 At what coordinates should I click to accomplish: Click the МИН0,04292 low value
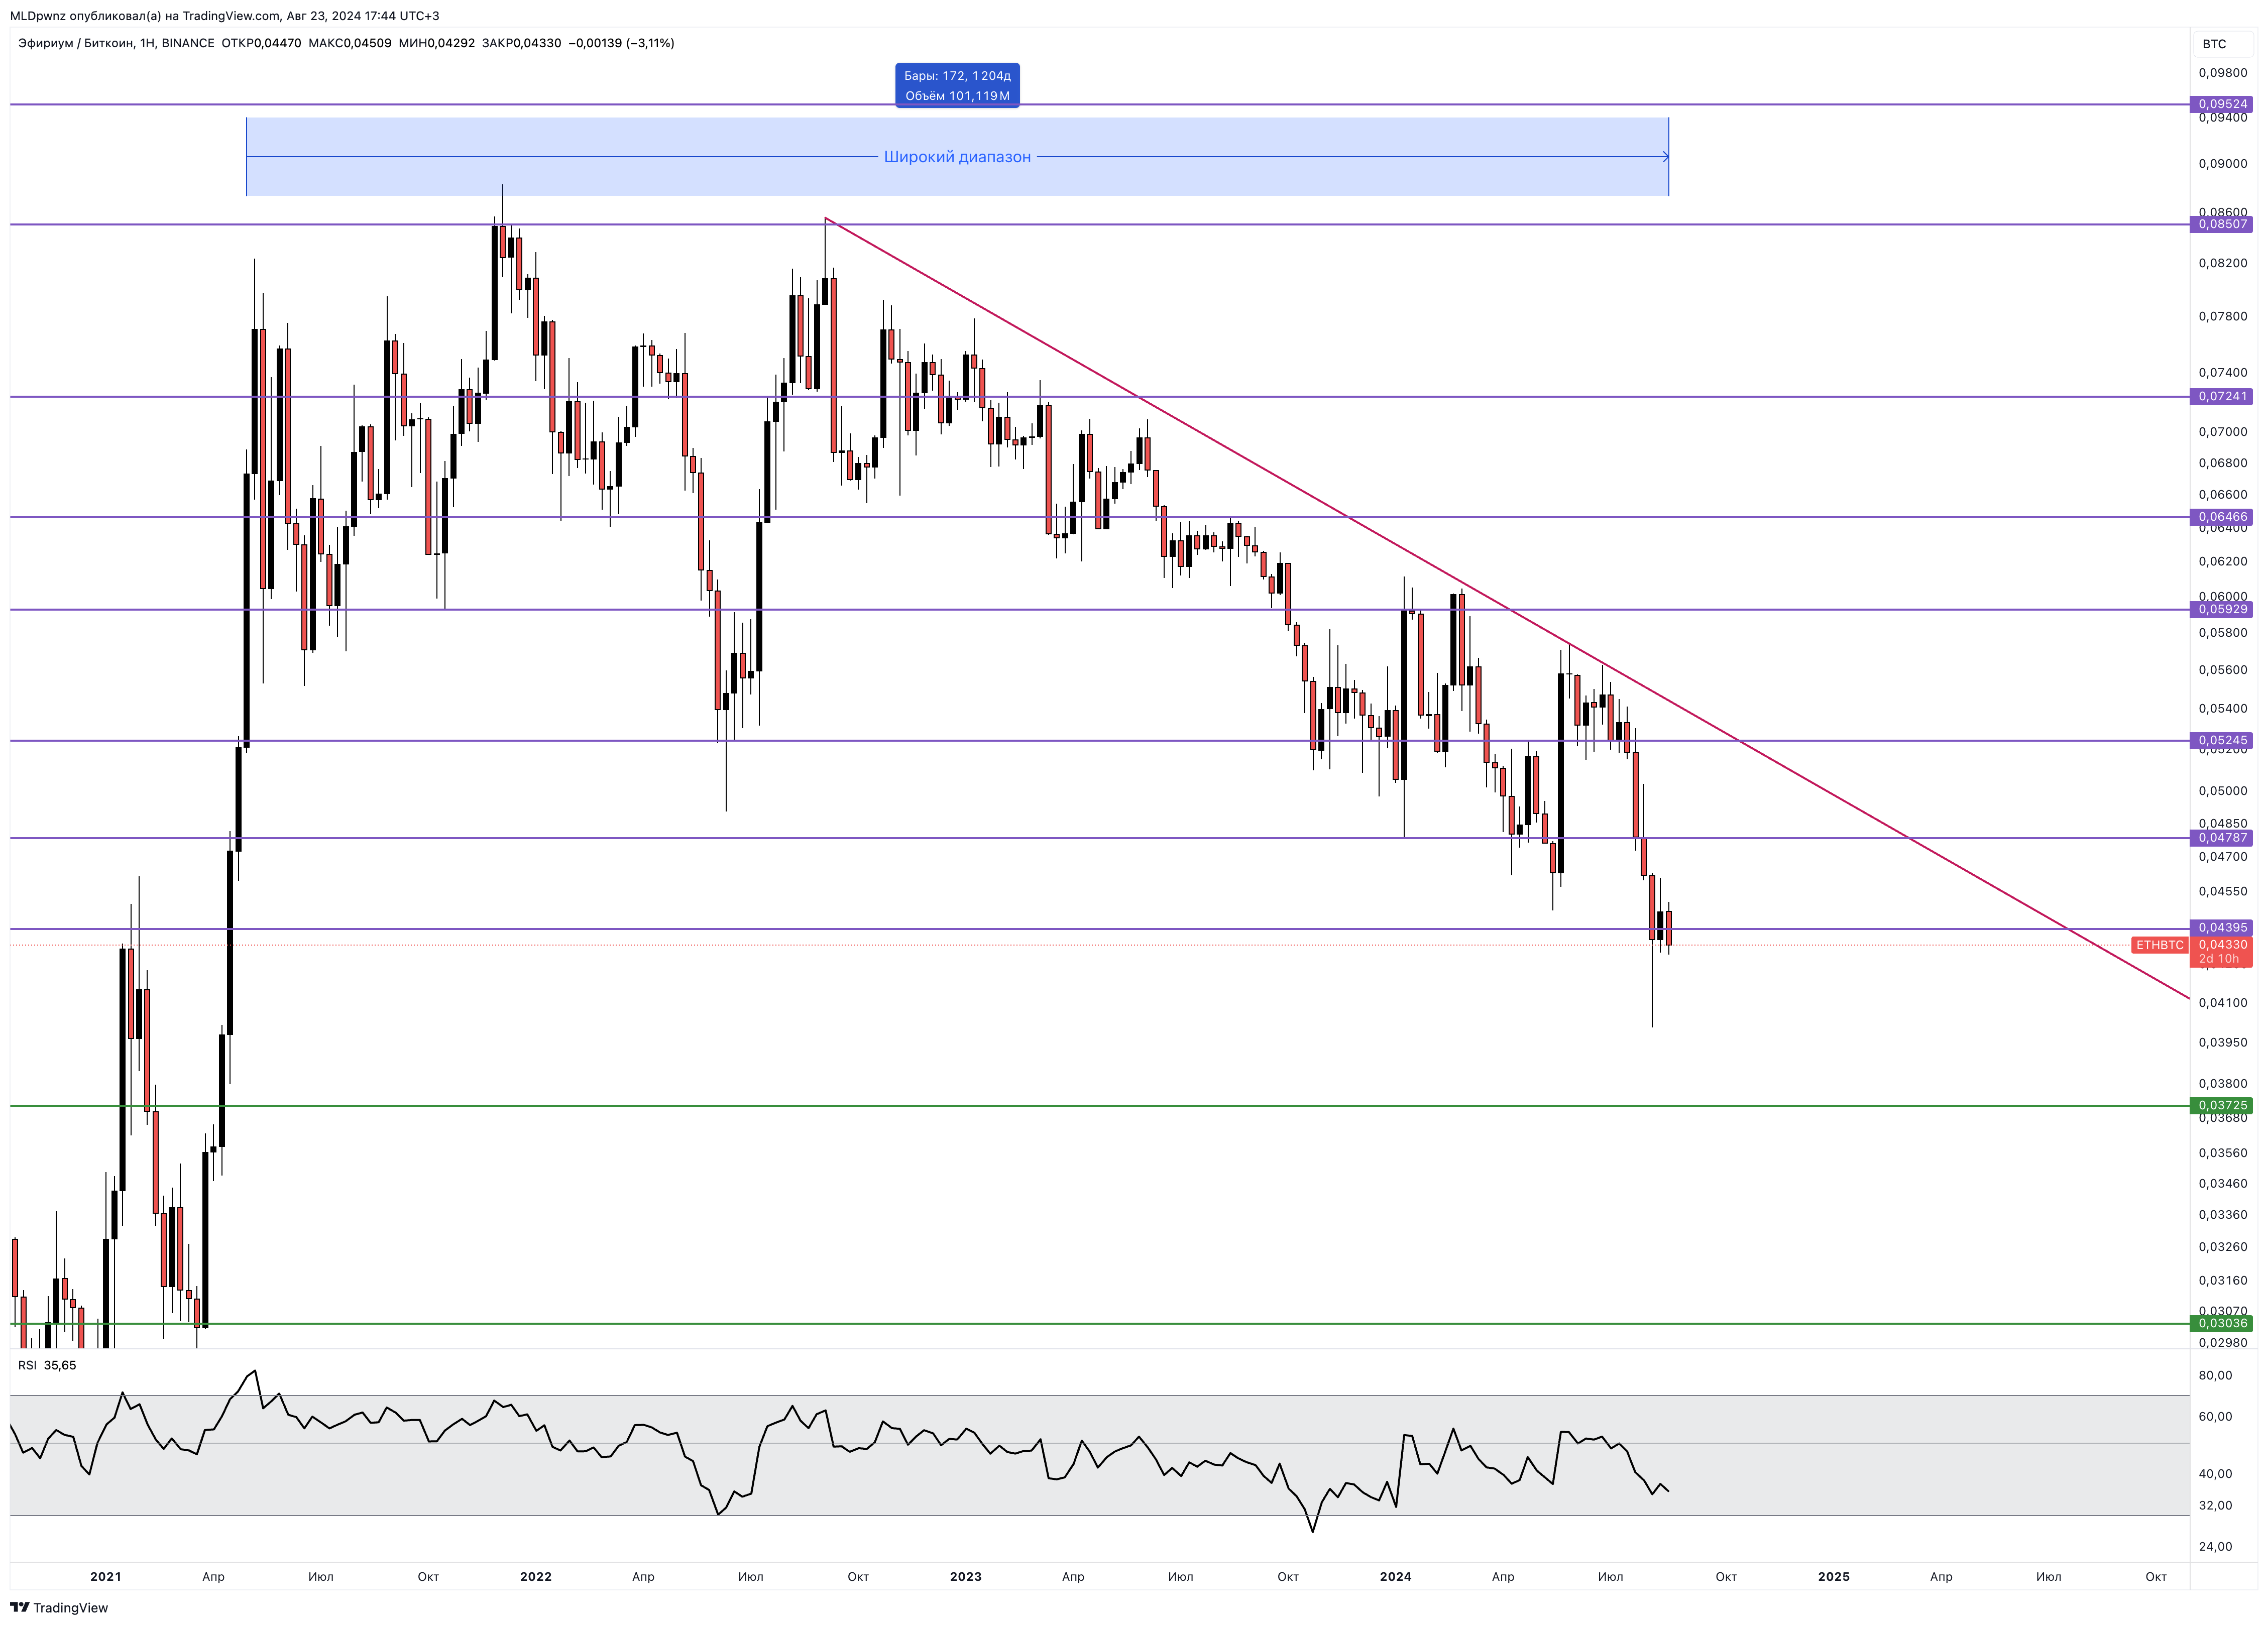point(436,43)
